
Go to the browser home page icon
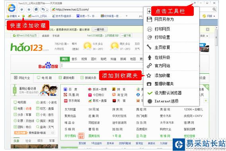pos(36,10)
